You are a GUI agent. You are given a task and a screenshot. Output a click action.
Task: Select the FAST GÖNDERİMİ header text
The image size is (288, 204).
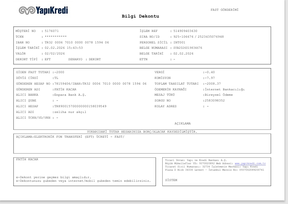(225, 10)
